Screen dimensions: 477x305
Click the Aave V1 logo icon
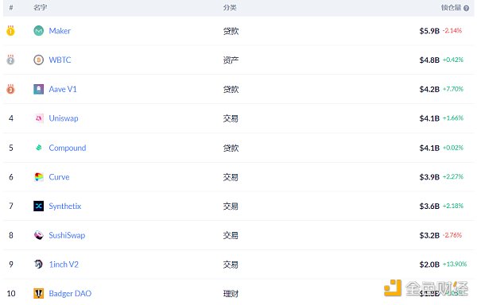[x=39, y=89]
